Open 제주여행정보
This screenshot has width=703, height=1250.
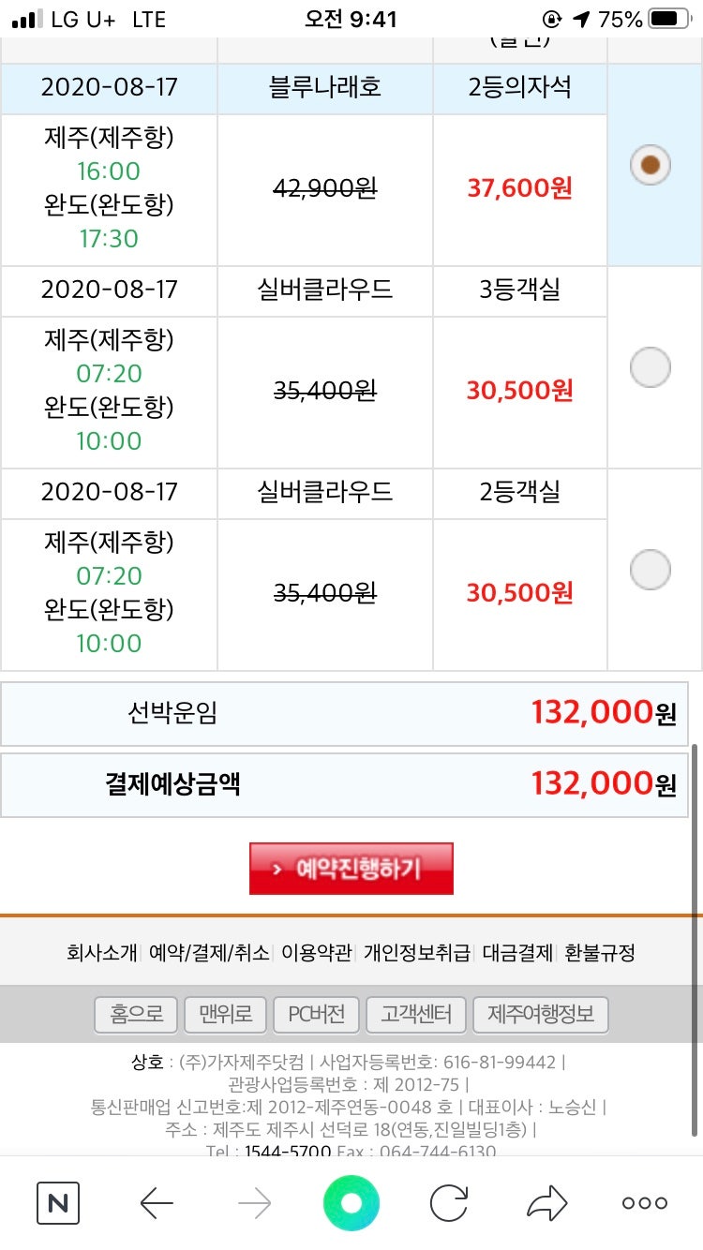[541, 1014]
